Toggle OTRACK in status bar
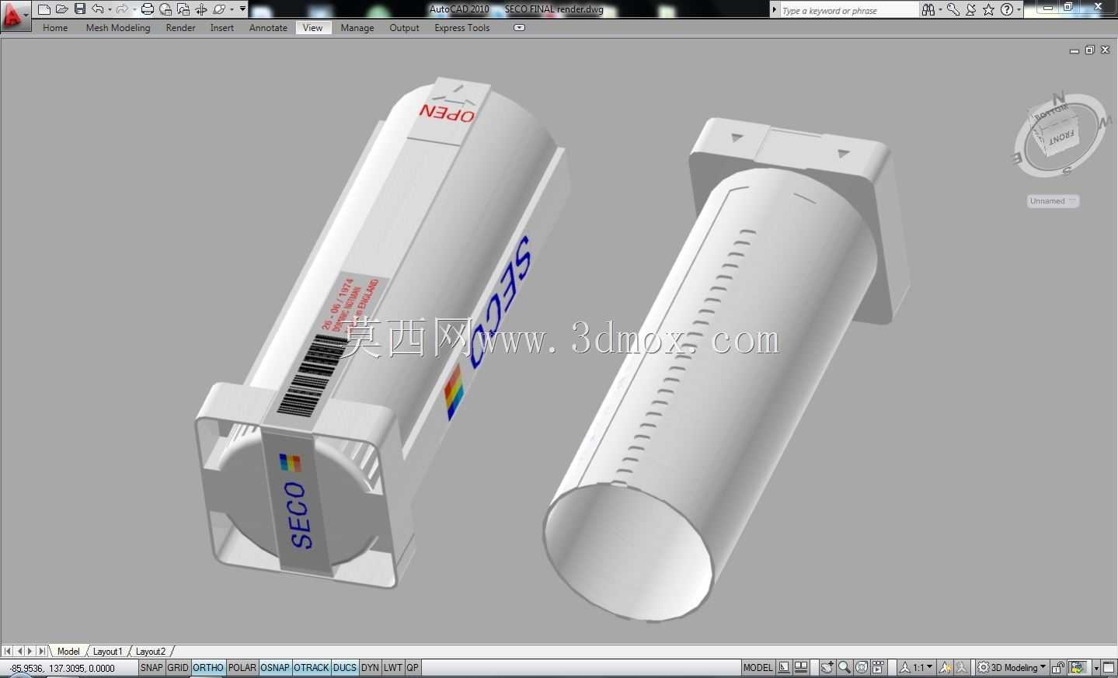Image resolution: width=1118 pixels, height=678 pixels. pyautogui.click(x=312, y=668)
